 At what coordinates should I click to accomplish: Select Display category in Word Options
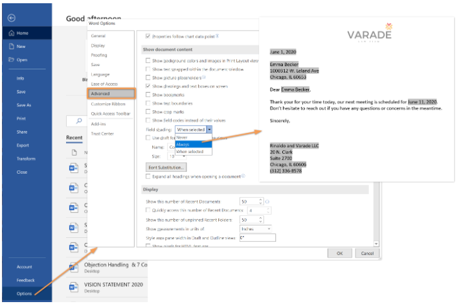98,45
